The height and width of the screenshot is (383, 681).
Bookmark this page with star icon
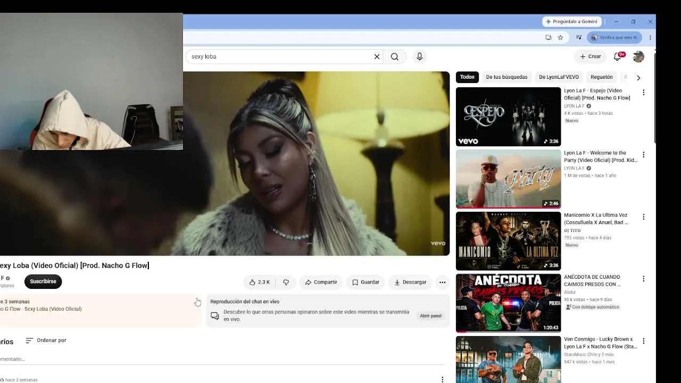[560, 38]
